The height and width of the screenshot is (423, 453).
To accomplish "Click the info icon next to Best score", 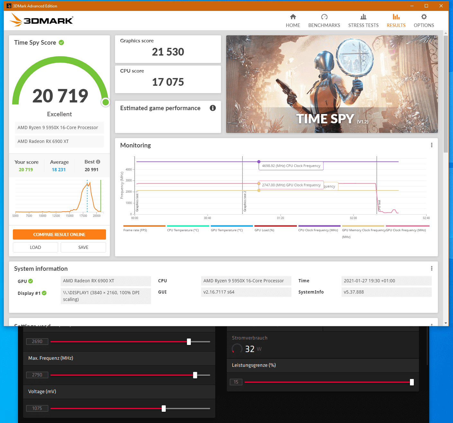I will click(x=98, y=162).
